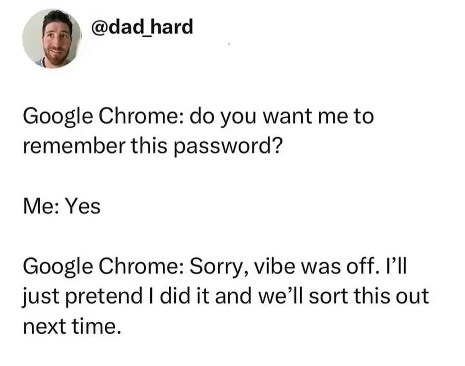The image size is (465, 366).
Task: Click the 'remember this password?' line
Action: tap(152, 147)
